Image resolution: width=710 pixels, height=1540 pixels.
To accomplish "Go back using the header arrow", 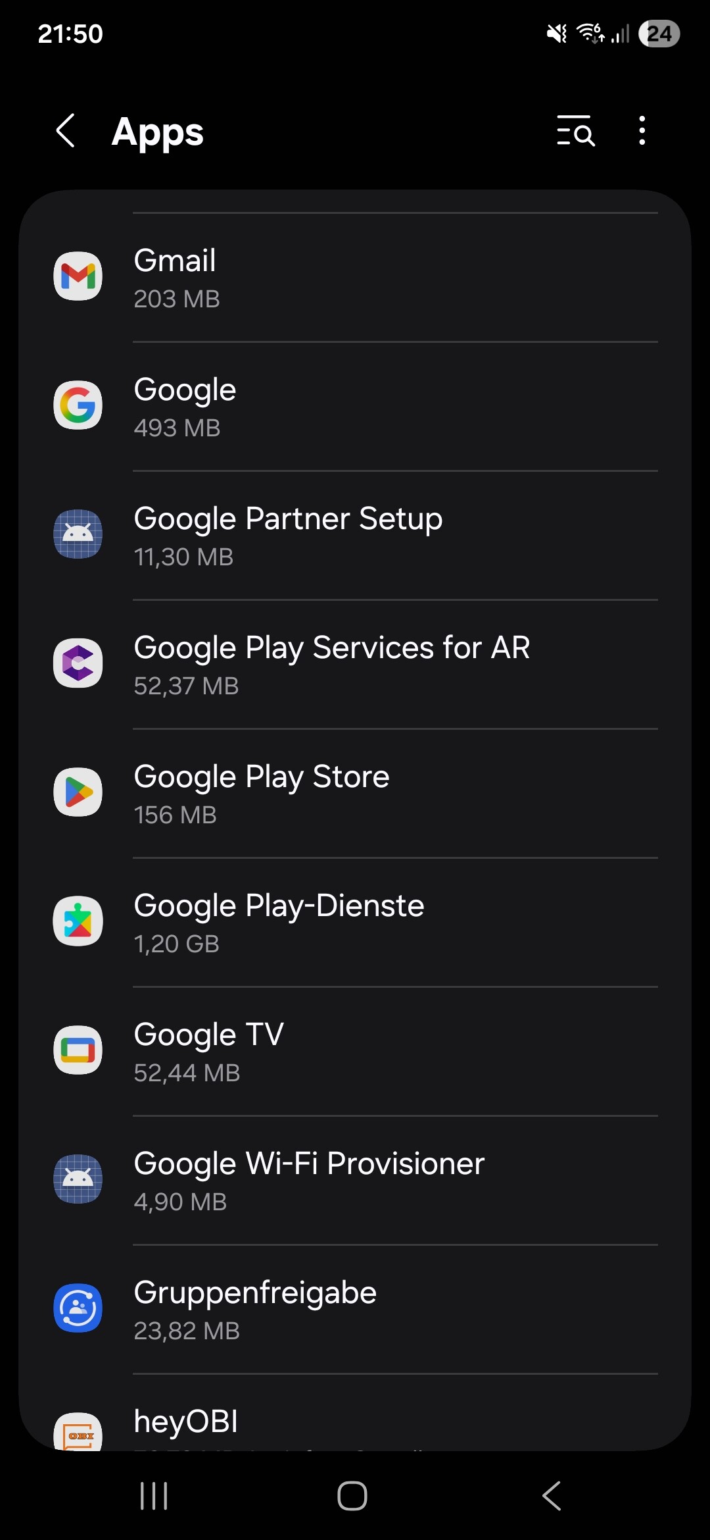I will point(66,130).
